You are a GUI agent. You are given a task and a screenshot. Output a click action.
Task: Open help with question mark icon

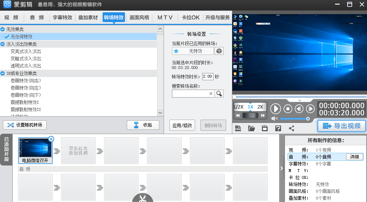tap(278, 128)
